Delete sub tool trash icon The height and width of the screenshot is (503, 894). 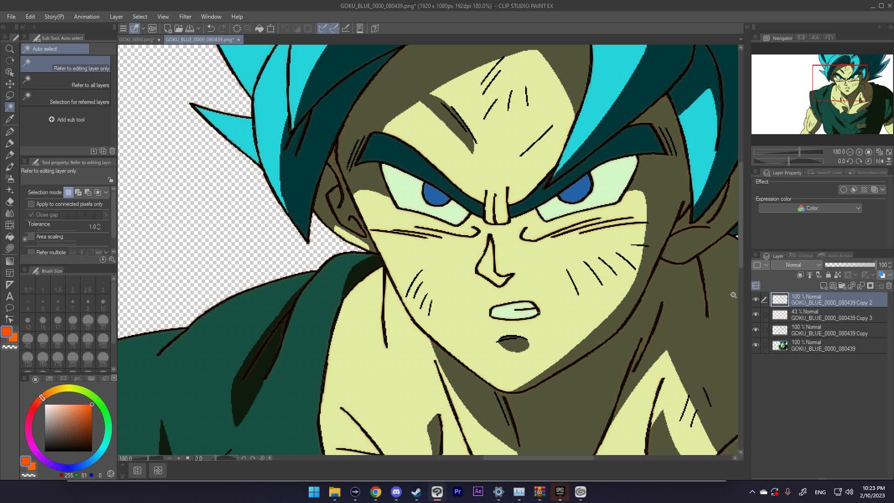[x=112, y=151]
